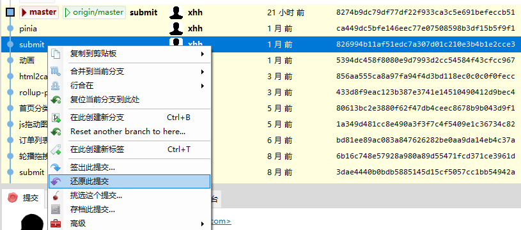Click the rebase icon beside 衍合在
The image size is (521, 230).
56,86
